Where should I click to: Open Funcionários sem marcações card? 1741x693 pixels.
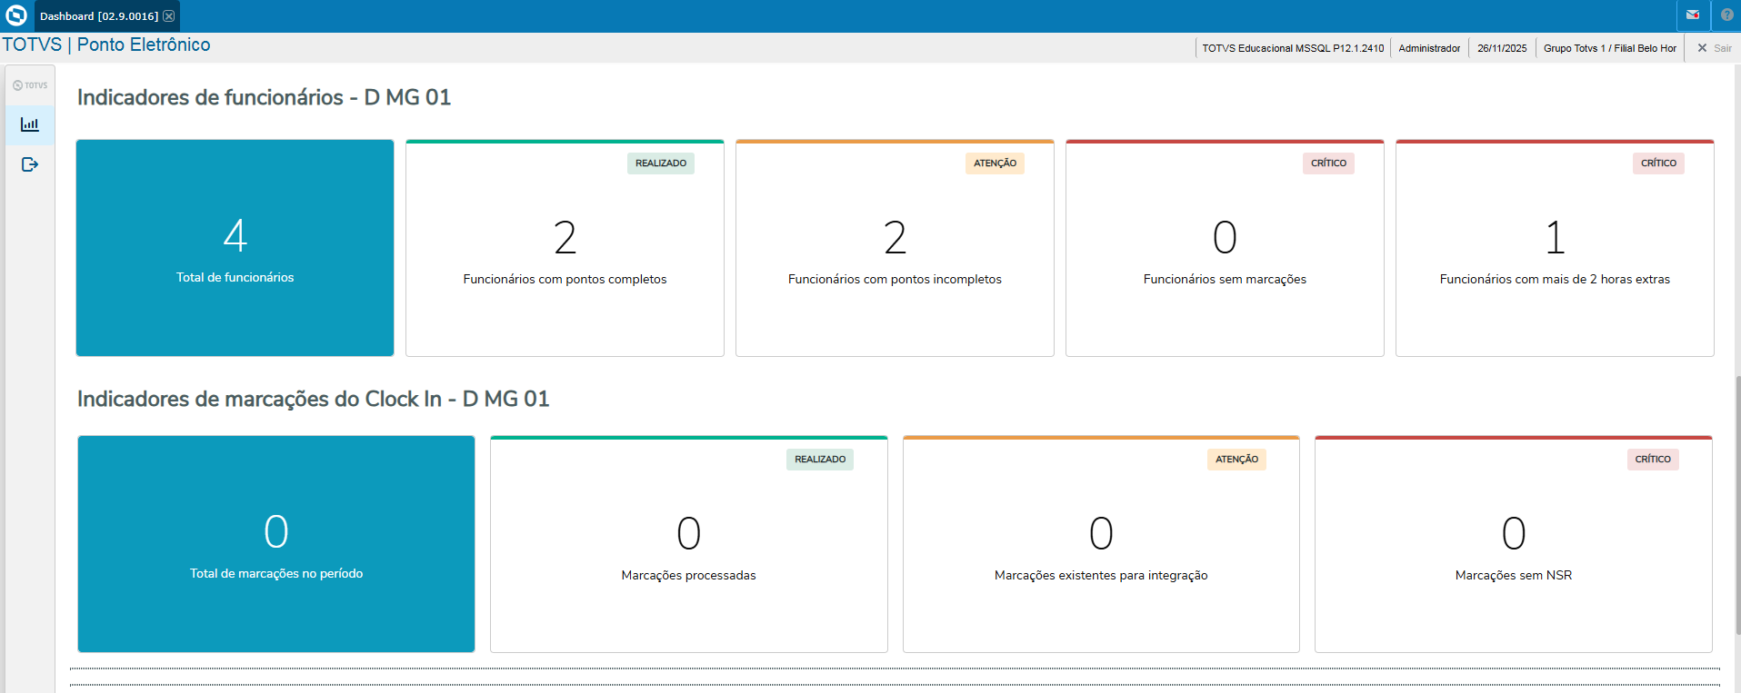(1225, 248)
